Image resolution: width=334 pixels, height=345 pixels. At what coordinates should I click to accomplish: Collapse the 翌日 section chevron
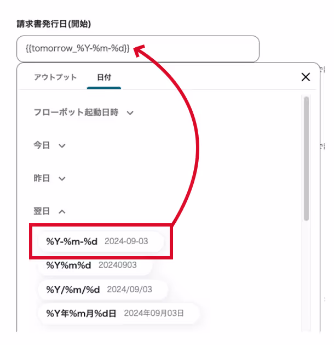point(62,212)
